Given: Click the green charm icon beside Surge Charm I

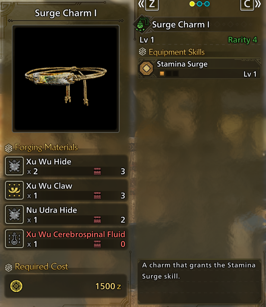Looking at the screenshot, I should point(142,24).
